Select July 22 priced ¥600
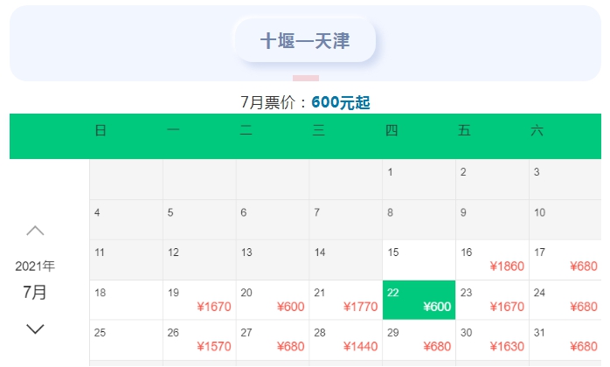The width and height of the screenshot is (610, 367). (x=419, y=300)
